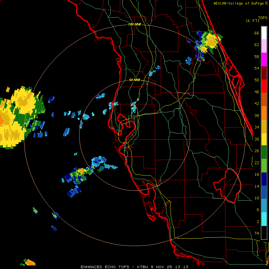Click the 'TH' label at the legend bottom

point(257,233)
